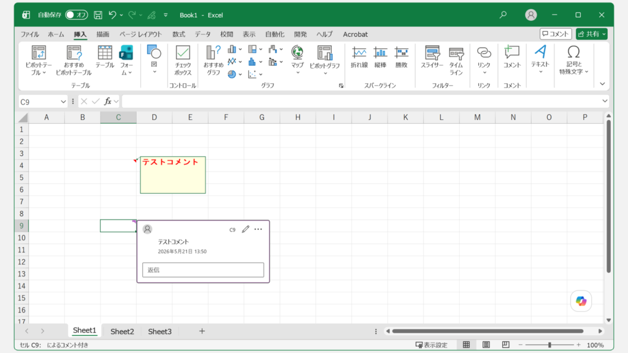Click the 100% zoom level

(595, 345)
